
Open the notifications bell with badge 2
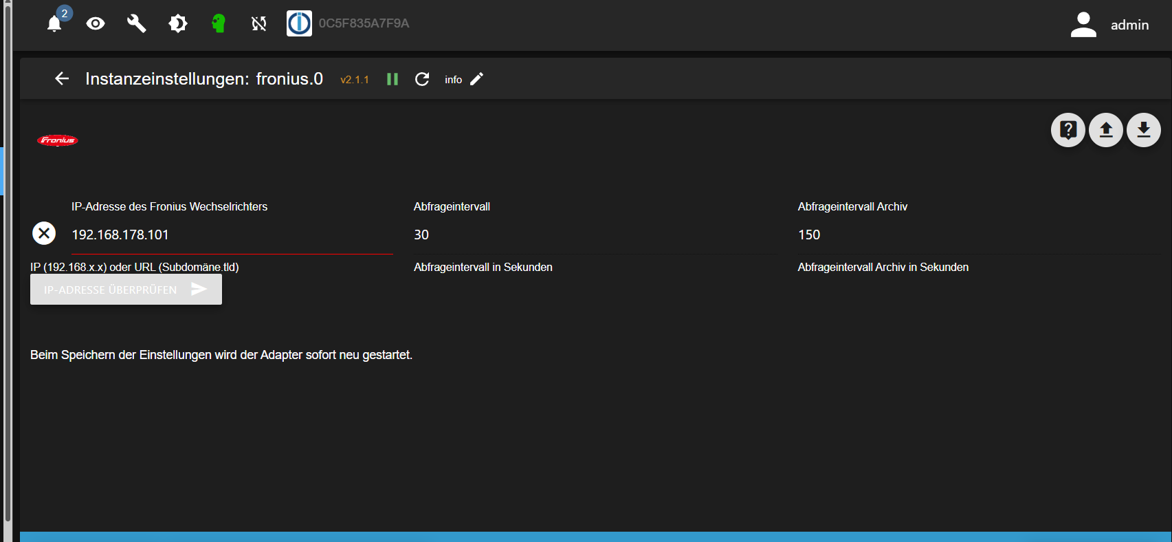click(x=55, y=23)
